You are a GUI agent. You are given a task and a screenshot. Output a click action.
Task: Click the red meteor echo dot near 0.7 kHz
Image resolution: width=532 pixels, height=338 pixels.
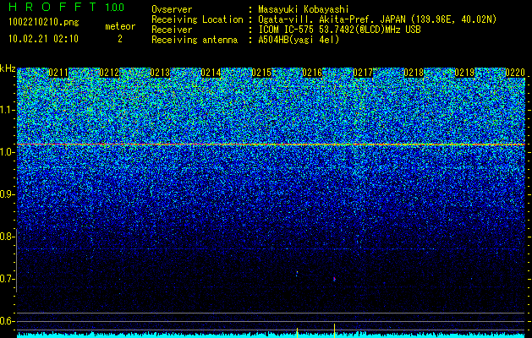pyautogui.click(x=334, y=279)
